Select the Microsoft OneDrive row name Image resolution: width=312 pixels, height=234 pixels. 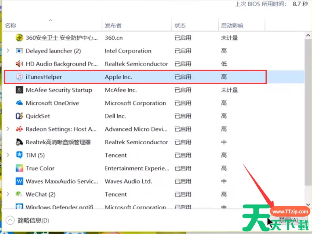52,103
